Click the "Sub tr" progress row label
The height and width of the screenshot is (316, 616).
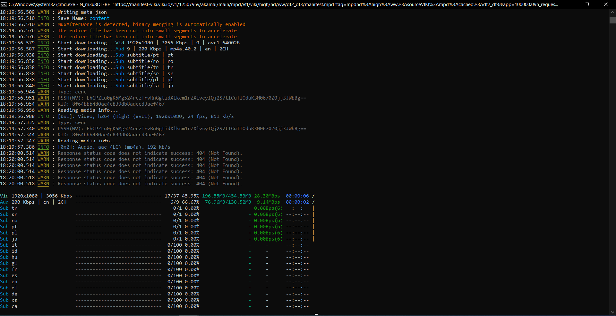9,208
